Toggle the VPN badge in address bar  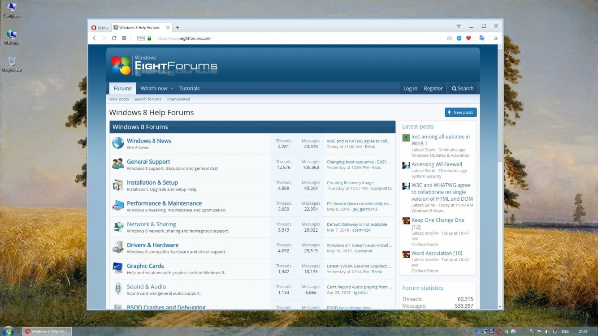(141, 39)
